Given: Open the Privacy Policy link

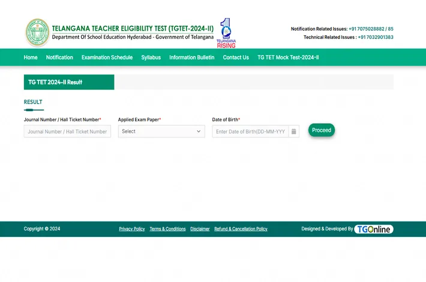Looking at the screenshot, I should click(131, 229).
